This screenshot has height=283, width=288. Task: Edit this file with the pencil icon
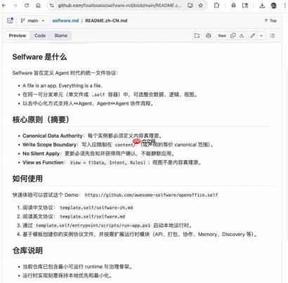253,36
